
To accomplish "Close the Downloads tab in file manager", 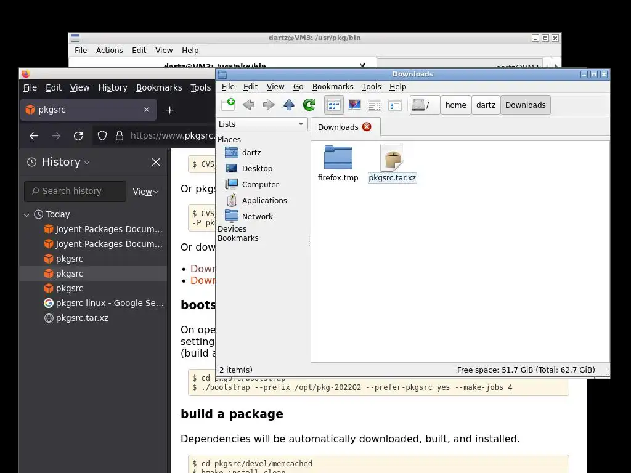I will 367,127.
